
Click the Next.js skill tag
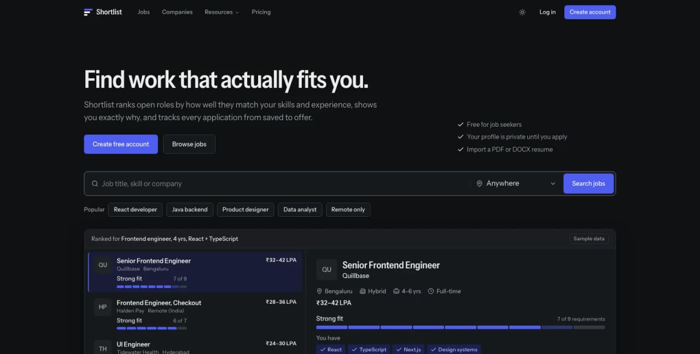[408, 350]
